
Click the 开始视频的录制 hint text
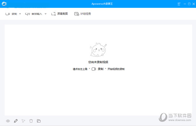pyautogui.click(x=116, y=69)
